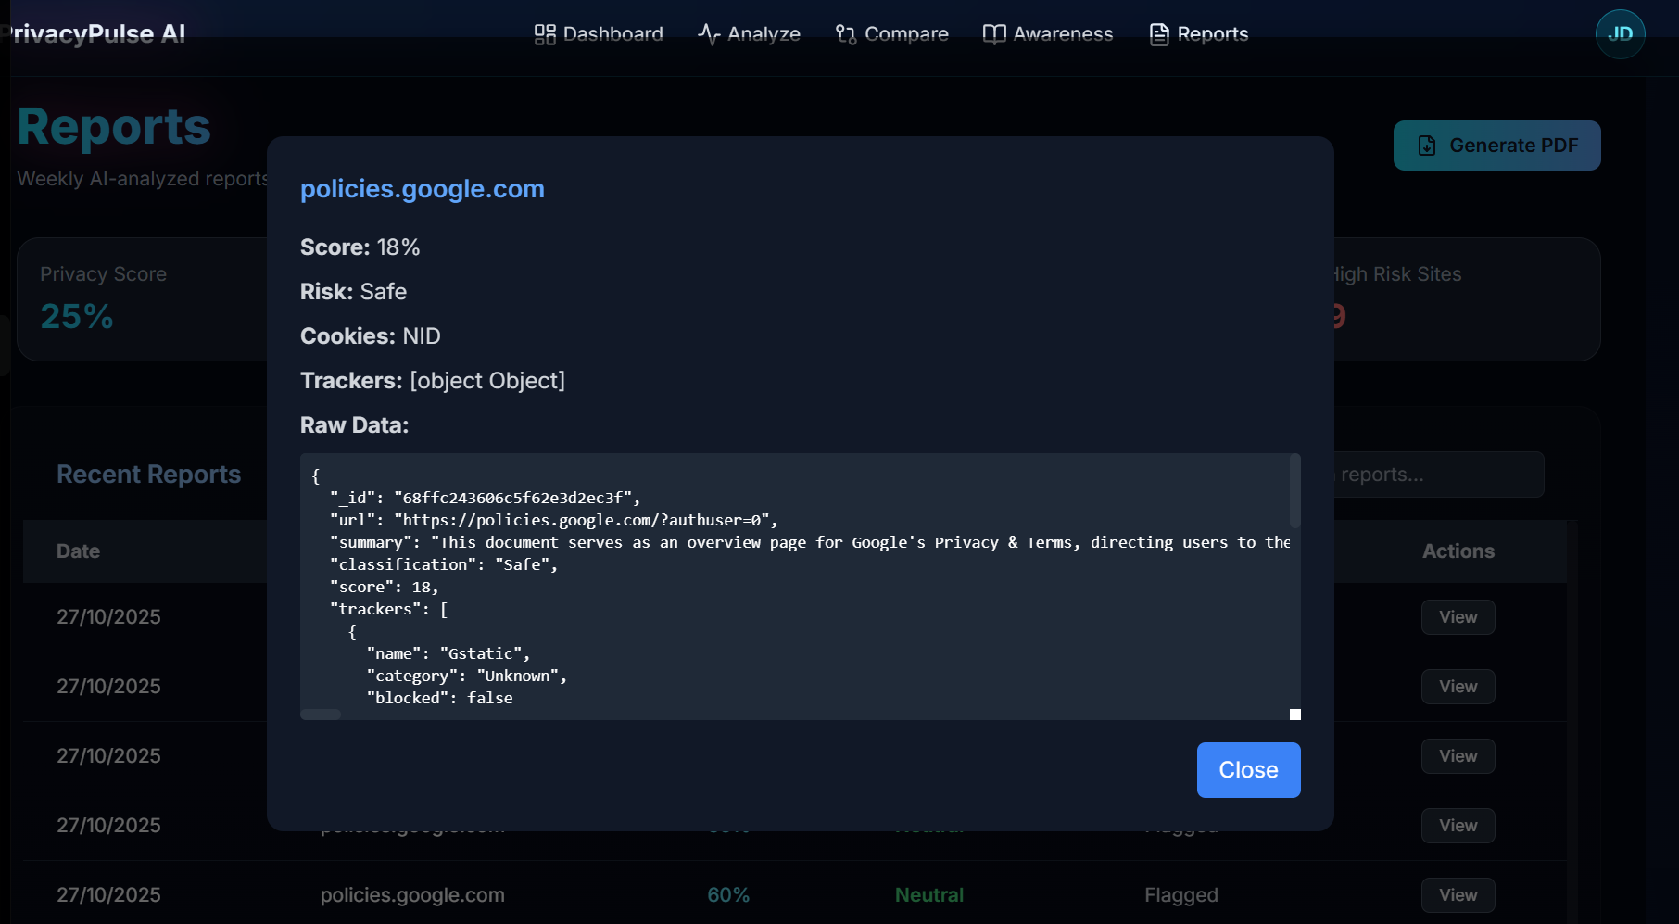Click the "score": 18 JSON line
The height and width of the screenshot is (924, 1679).
tap(385, 588)
